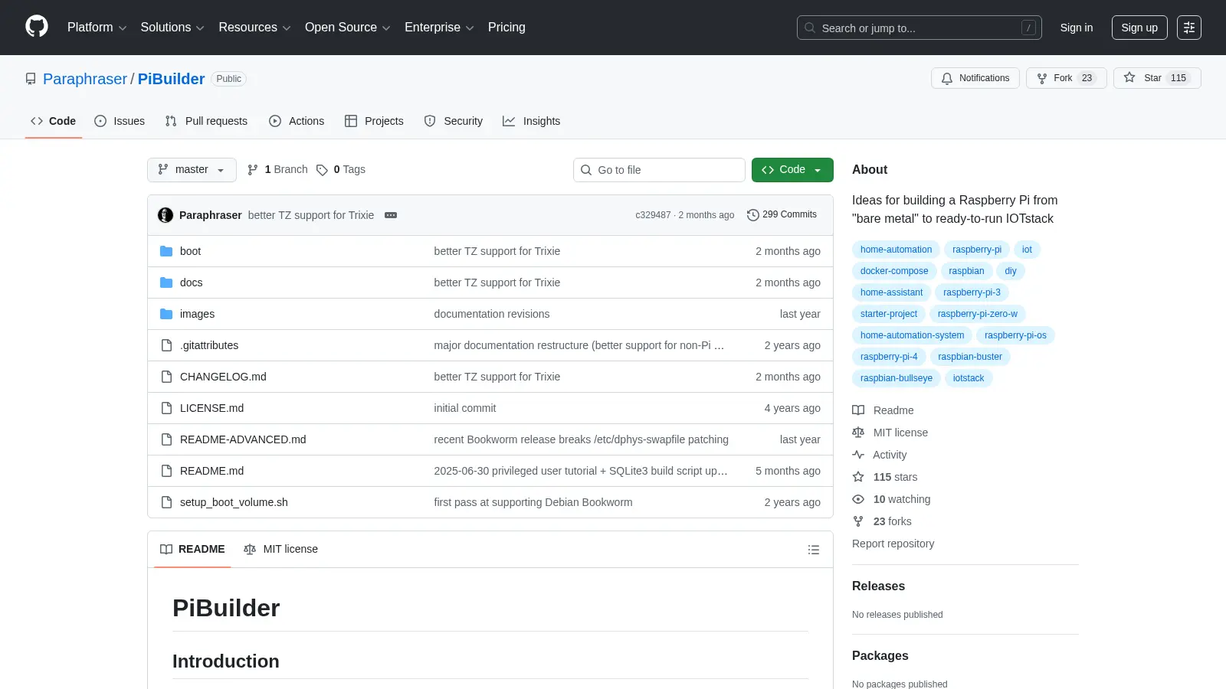Click the Packages heading link
This screenshot has height=689, width=1226.
pos(880,656)
